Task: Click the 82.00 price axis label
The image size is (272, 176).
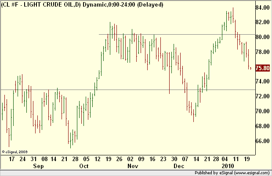Action: coord(263,22)
